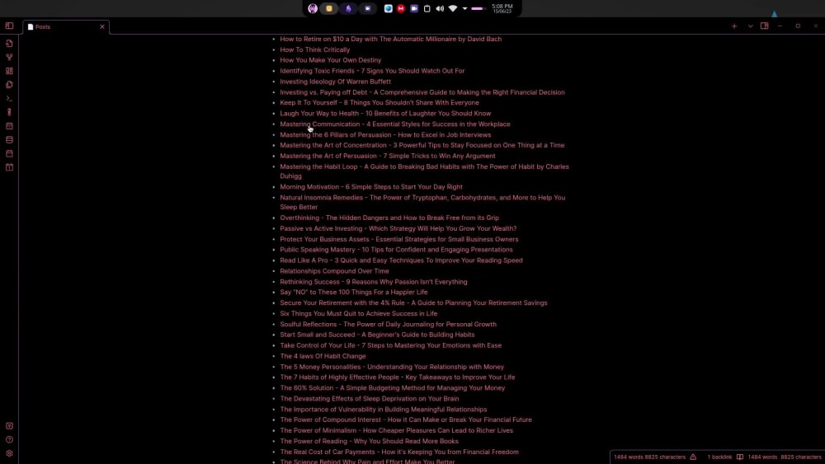Toggle the left sidebar panel icon
Screen dimensions: 825x464
[9, 26]
